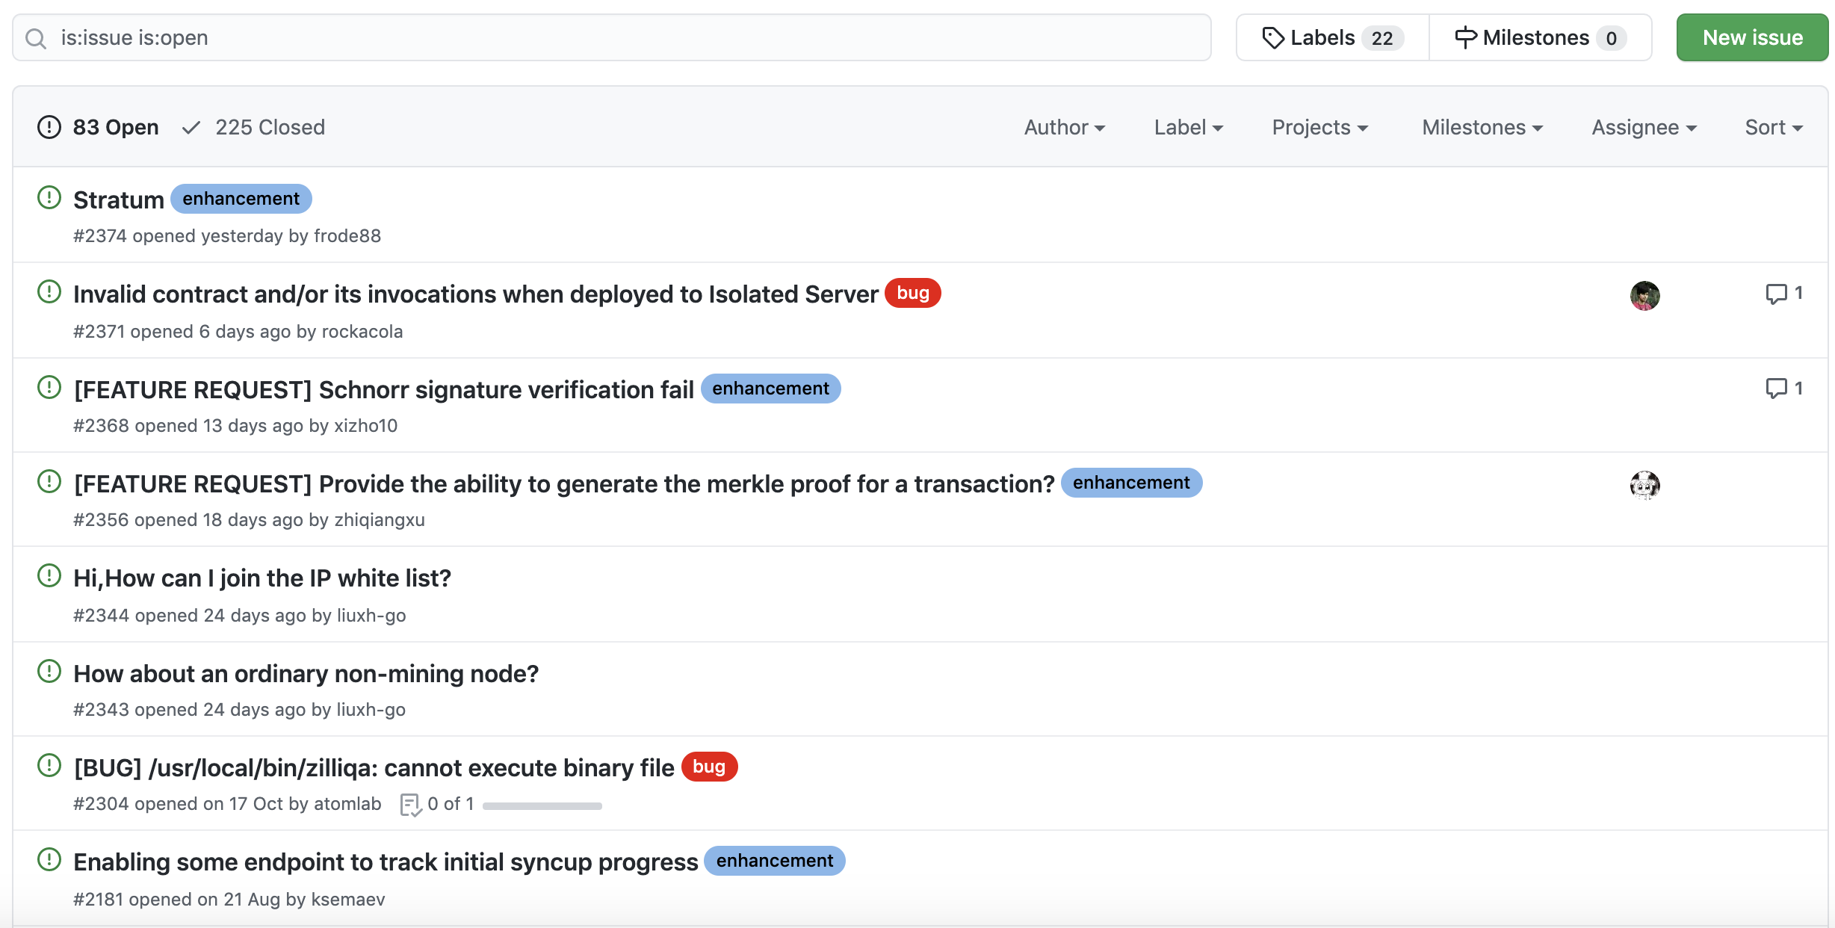Viewport: 1835px width, 928px height.
Task: Click the open-issue icon beside IP white list
Action: 49,576
